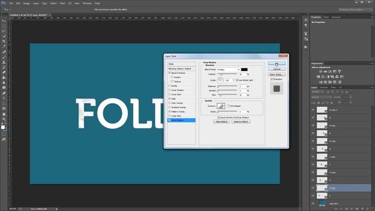The width and height of the screenshot is (375, 211).
Task: Click the Reset to Default button
Action: click(x=241, y=121)
